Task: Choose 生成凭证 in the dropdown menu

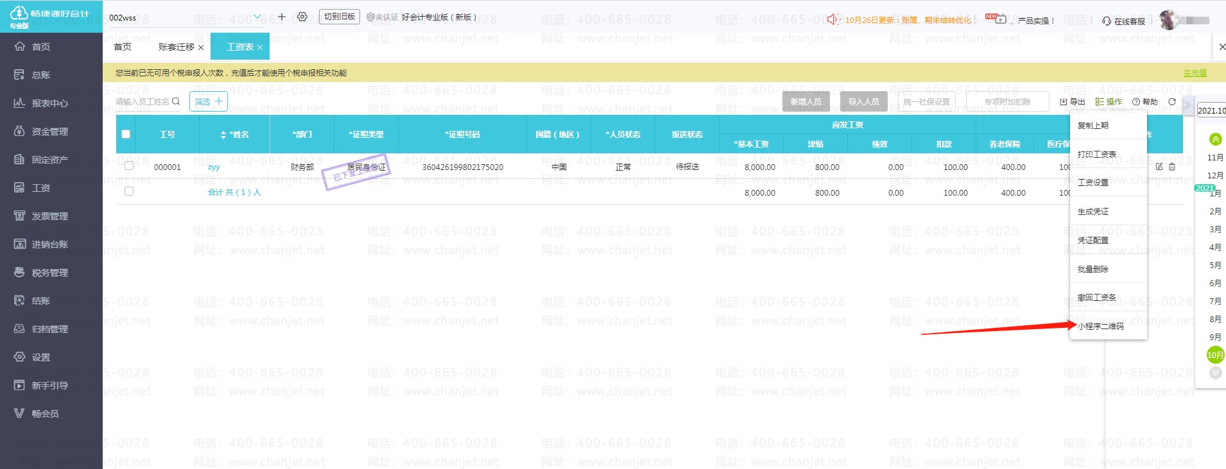Action: coord(1092,212)
